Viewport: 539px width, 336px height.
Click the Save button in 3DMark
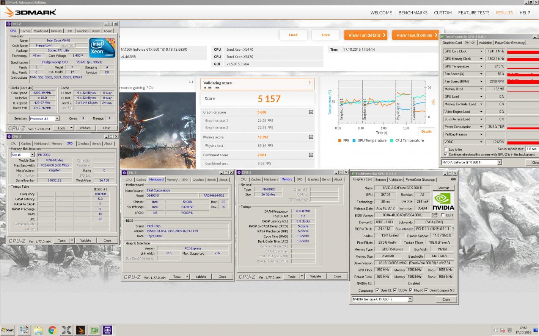point(325,35)
